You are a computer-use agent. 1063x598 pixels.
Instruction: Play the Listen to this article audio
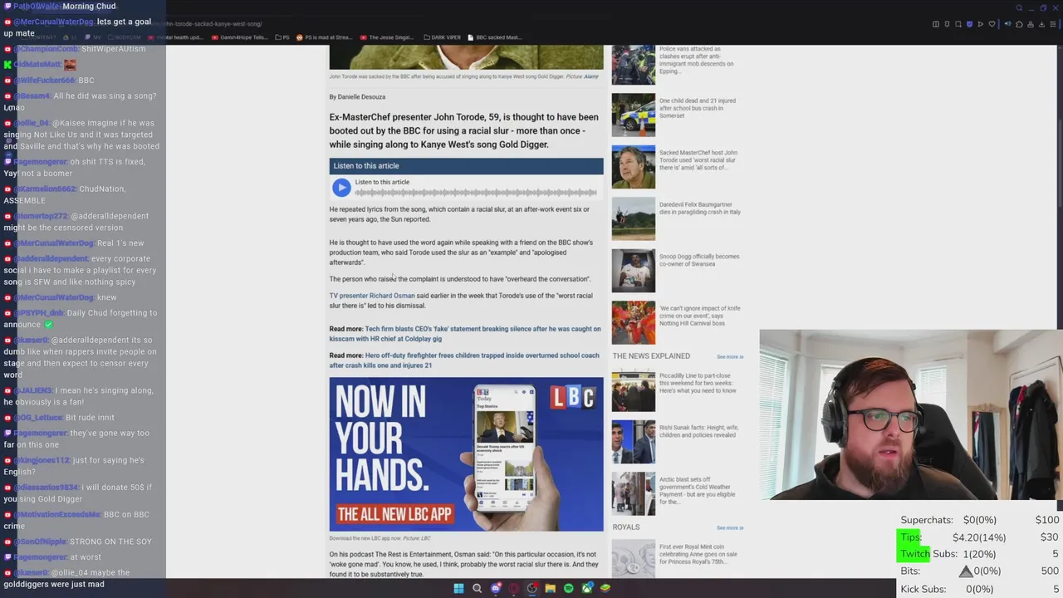coord(341,188)
